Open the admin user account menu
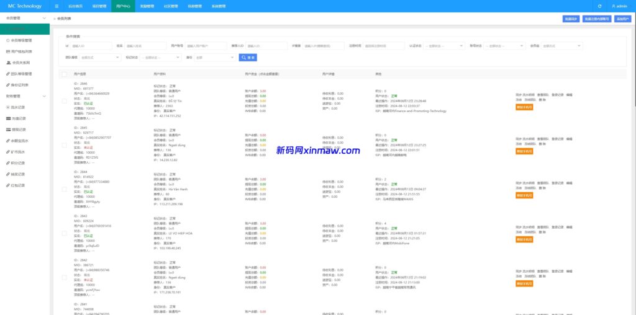 [619, 6]
